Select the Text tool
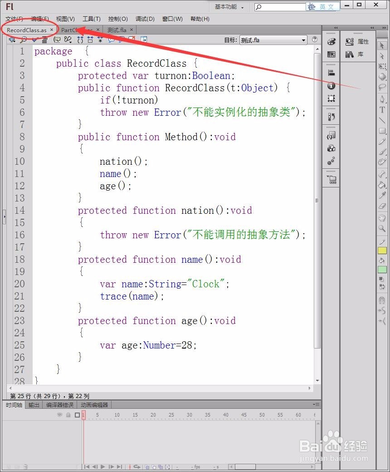The width and height of the screenshot is (390, 472). [382, 109]
